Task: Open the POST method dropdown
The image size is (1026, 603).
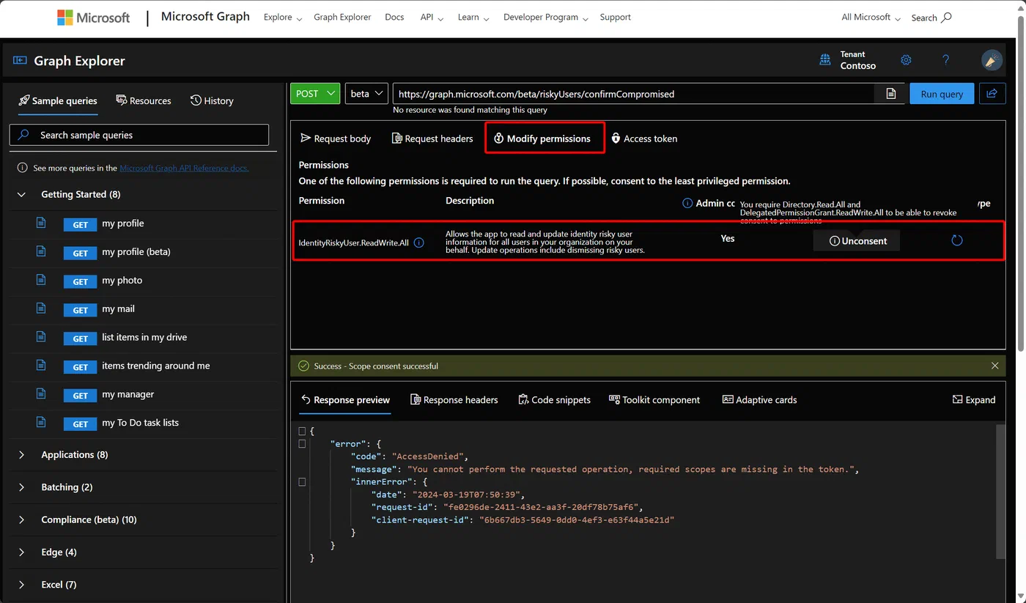Action: click(x=315, y=93)
